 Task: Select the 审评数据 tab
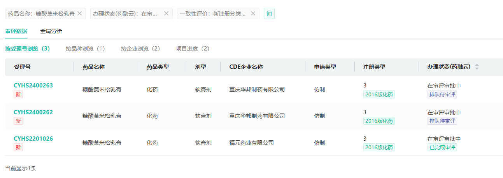16,31
